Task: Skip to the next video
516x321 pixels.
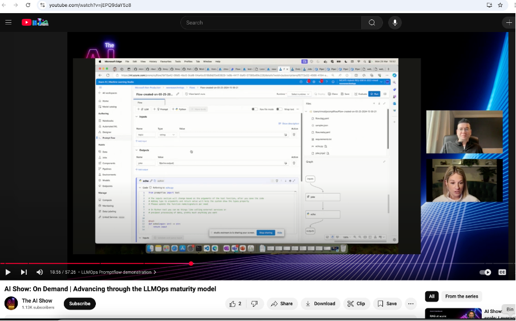Action: click(24, 272)
